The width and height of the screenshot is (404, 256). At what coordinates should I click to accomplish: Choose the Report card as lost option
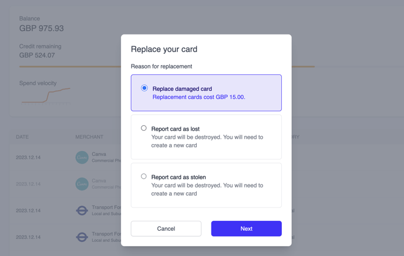pyautogui.click(x=144, y=128)
